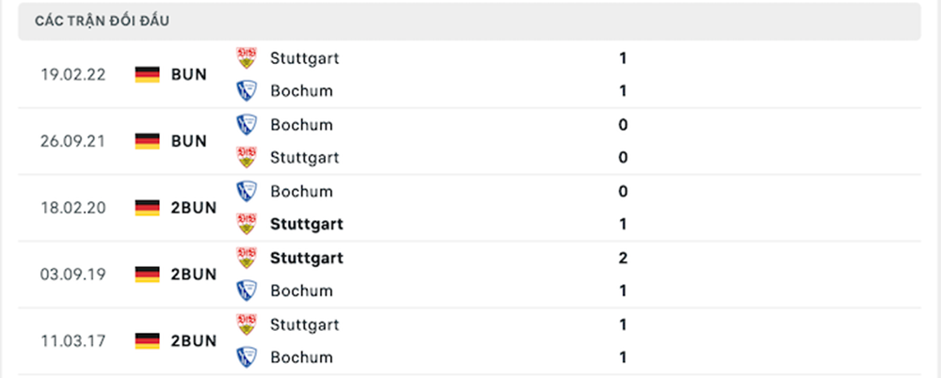Click the 19.02.22 match date
This screenshot has height=378, width=941.
(x=72, y=74)
